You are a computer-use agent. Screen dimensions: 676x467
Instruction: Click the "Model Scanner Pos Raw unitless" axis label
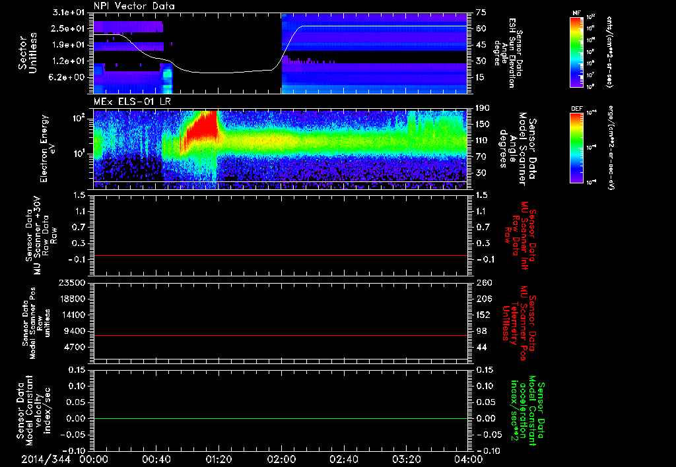(36, 323)
